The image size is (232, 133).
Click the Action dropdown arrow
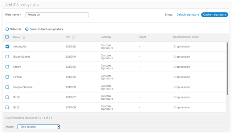[x=58, y=126]
